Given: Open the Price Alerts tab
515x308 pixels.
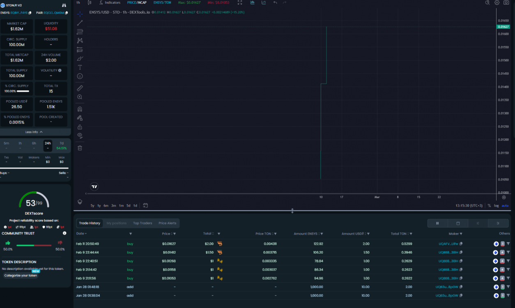Looking at the screenshot, I should (167, 223).
